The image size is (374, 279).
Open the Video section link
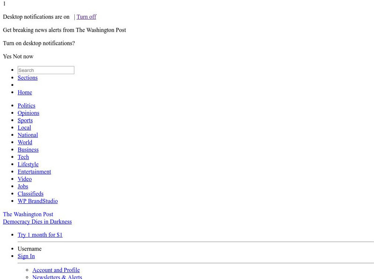[x=25, y=179]
